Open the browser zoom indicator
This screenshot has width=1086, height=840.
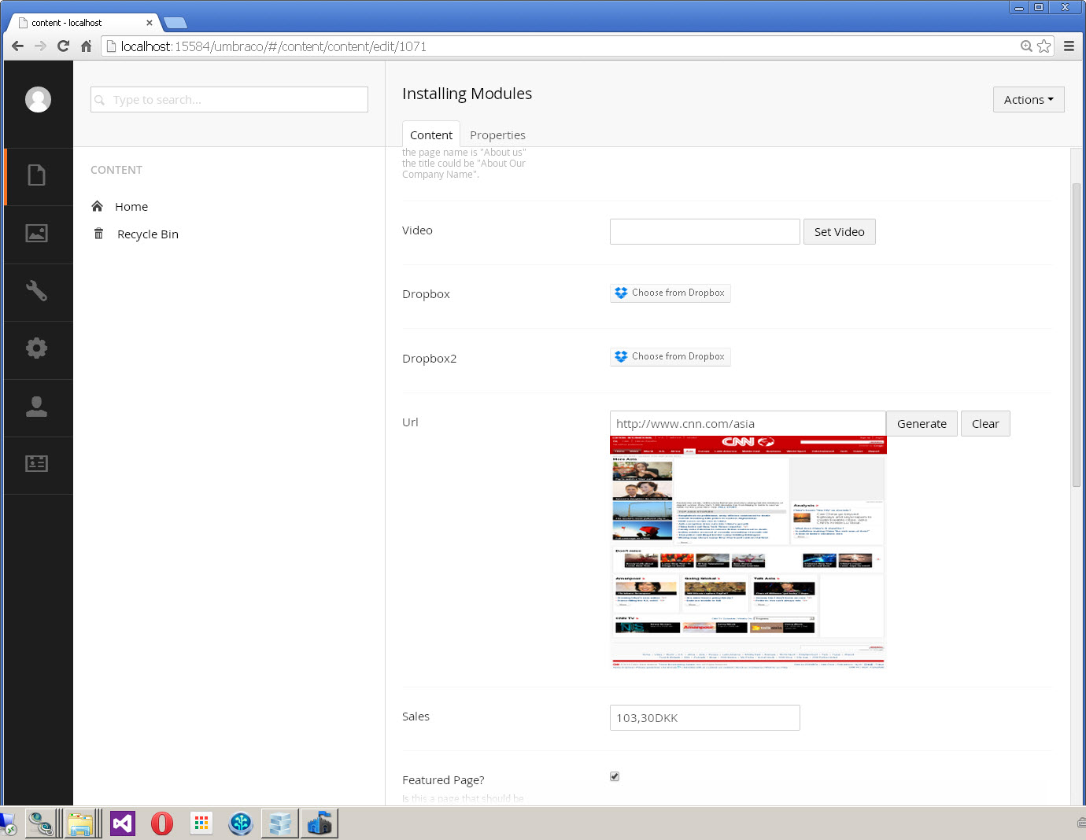[1026, 46]
